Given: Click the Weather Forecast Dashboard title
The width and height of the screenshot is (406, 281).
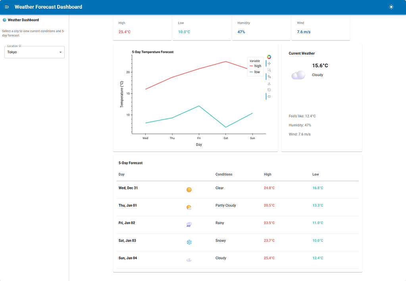Looking at the screenshot, I should pyautogui.click(x=48, y=7).
